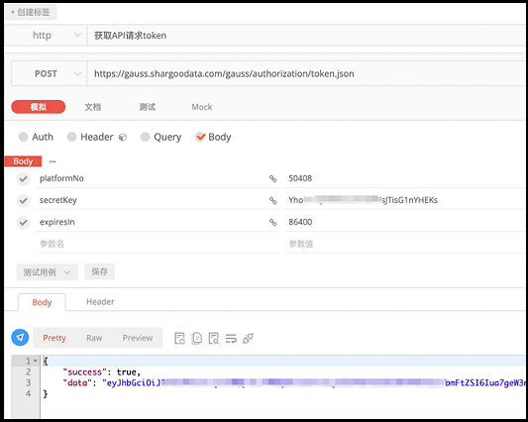This screenshot has height=422, width=528.
Task: Click the search in response icon
Action: [214, 338]
